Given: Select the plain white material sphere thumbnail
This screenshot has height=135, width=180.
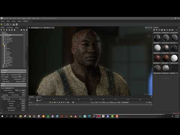Looking at the screenshot, I should (157, 48).
